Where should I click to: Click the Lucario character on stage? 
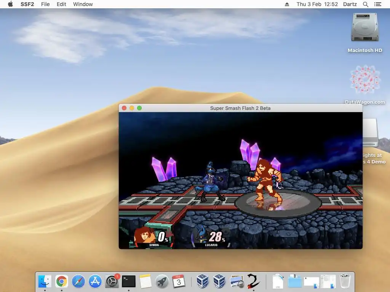pyautogui.click(x=210, y=181)
